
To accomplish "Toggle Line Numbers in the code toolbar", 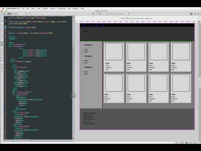I will coord(2,42).
